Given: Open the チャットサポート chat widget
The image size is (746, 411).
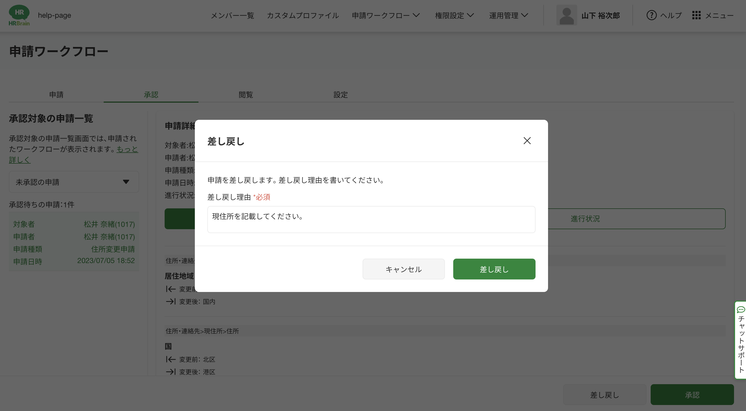Looking at the screenshot, I should (x=741, y=340).
